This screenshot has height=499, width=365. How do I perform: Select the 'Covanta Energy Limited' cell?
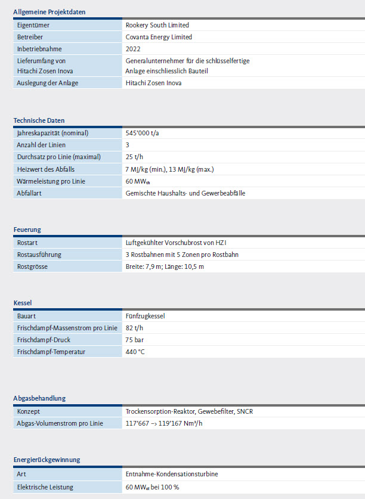coord(159,37)
